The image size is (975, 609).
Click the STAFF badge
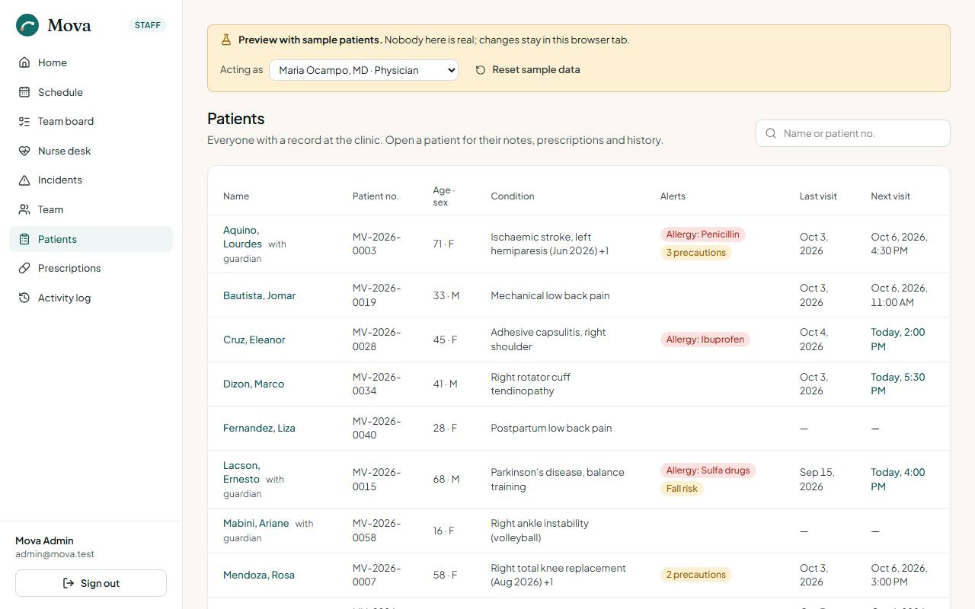tap(148, 25)
